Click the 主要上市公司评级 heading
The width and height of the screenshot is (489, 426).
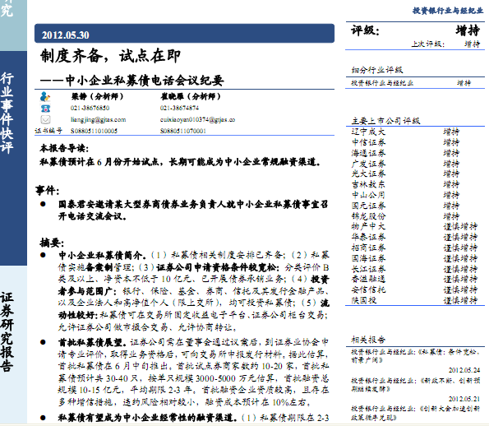pyautogui.click(x=385, y=121)
